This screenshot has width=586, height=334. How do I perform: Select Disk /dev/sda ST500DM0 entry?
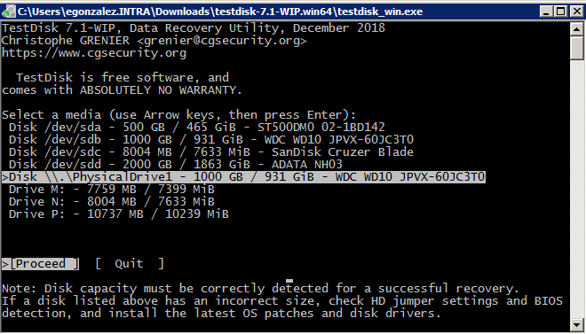[197, 127]
